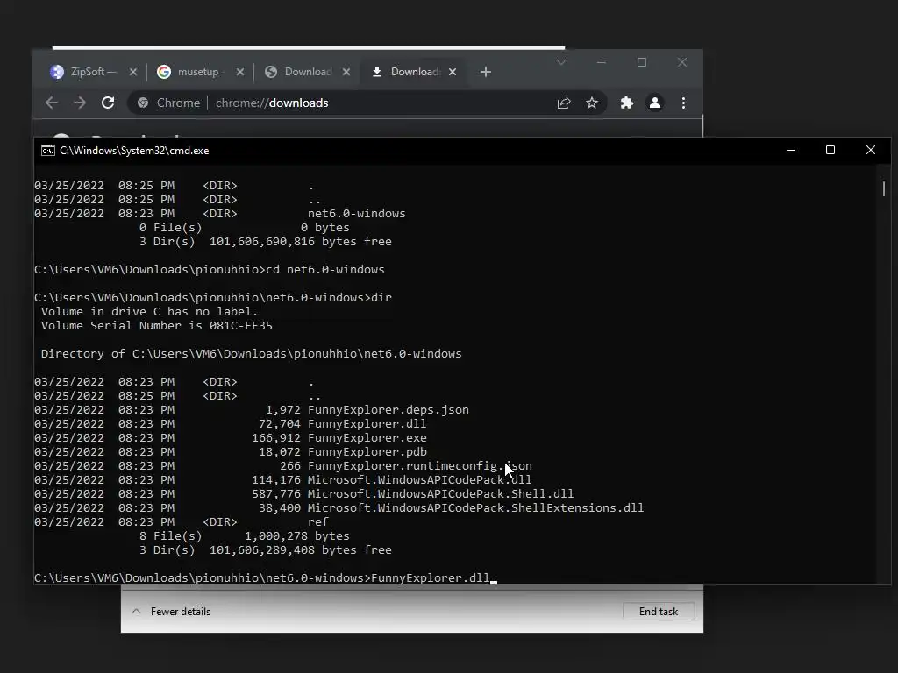
Task: Open a new Chrome tab
Action: pyautogui.click(x=486, y=72)
